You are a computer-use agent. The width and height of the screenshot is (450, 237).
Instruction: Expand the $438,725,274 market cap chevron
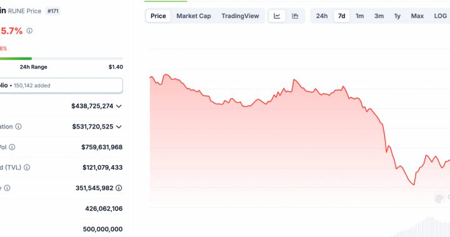click(119, 106)
